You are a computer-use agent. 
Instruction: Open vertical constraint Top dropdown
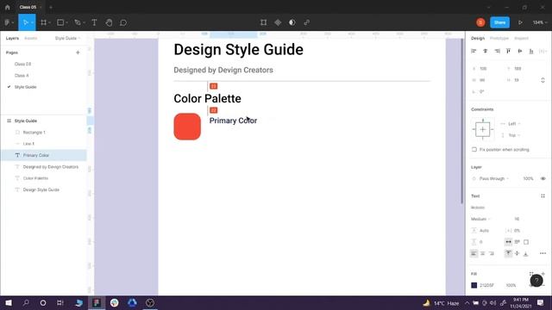pyautogui.click(x=514, y=135)
